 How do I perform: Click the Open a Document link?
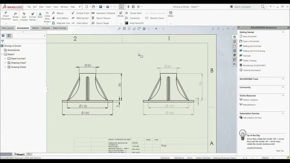(251, 41)
